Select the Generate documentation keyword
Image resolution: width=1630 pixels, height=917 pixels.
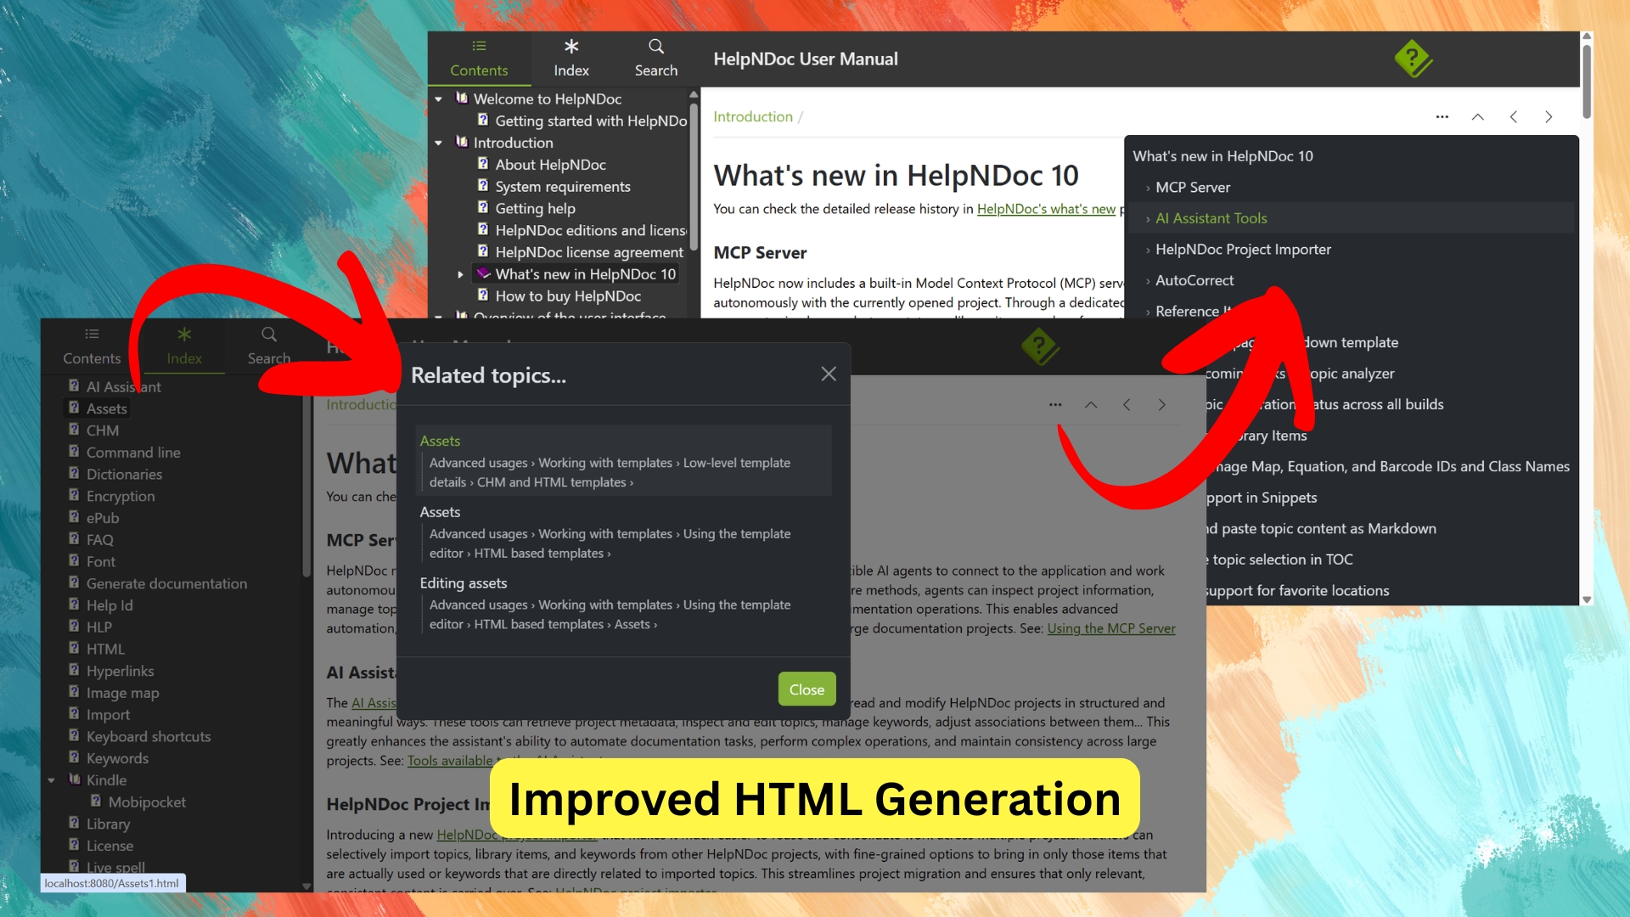coord(166,583)
